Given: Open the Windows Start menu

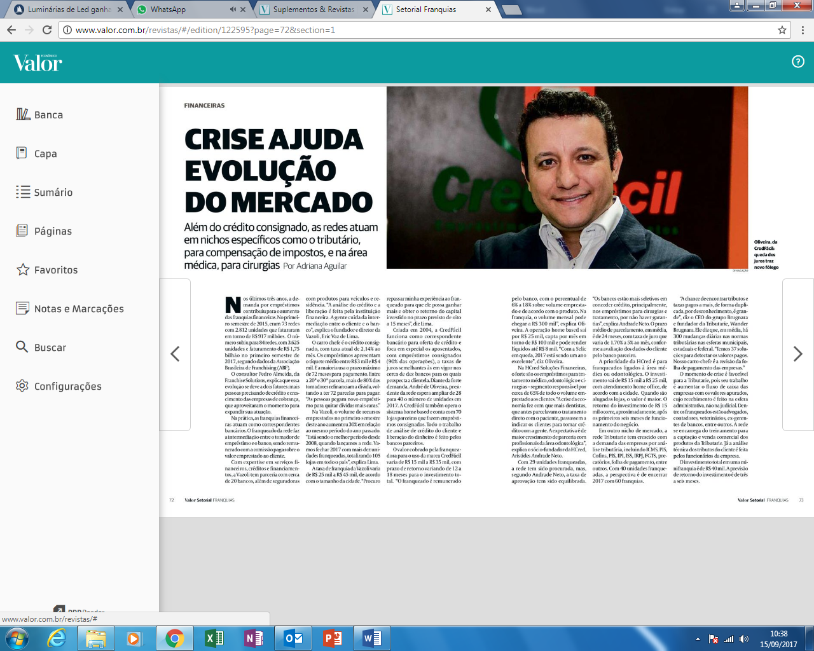Looking at the screenshot, I should 16,638.
